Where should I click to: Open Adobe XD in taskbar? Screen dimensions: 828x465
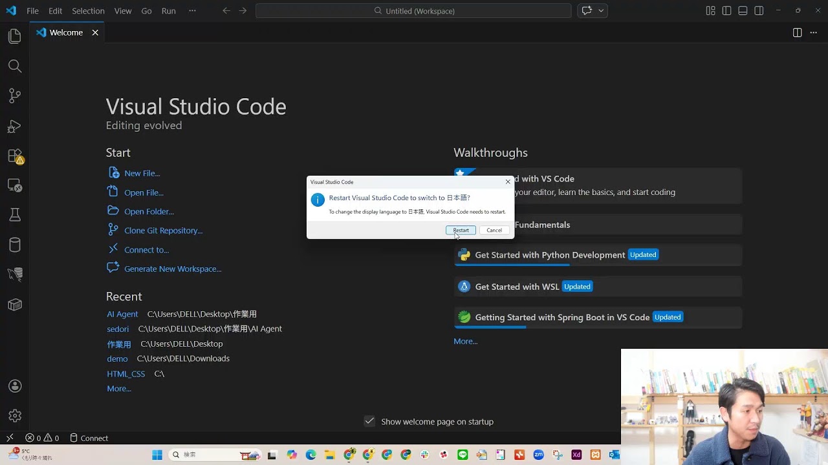576,455
